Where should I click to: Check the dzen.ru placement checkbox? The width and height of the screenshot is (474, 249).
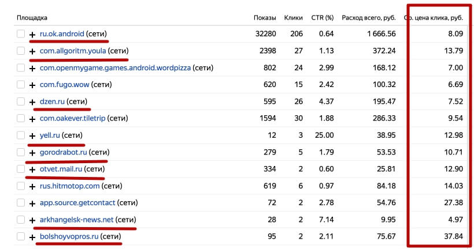(x=21, y=101)
